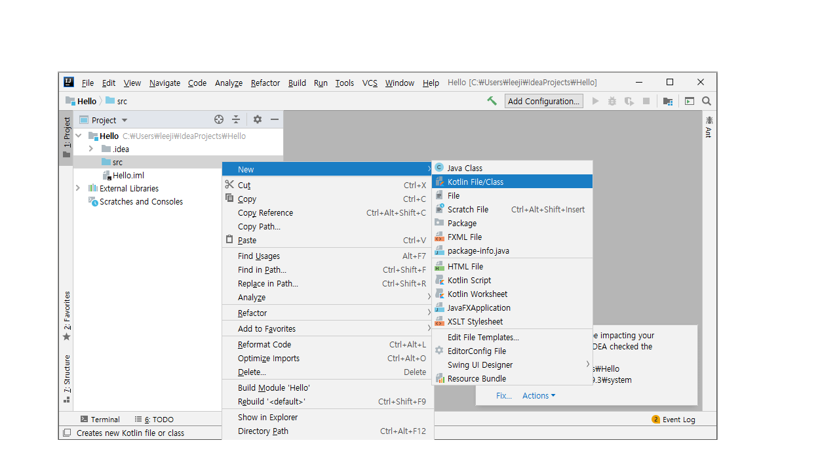
Task: Open Project panel settings gear
Action: [258, 119]
